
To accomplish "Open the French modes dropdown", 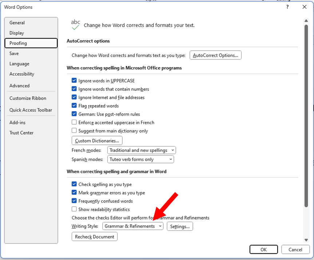I will pyautogui.click(x=142, y=150).
